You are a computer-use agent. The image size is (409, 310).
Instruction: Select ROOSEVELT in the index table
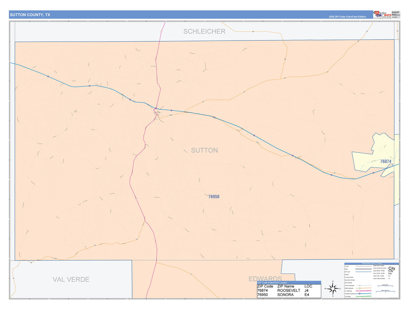(289, 291)
